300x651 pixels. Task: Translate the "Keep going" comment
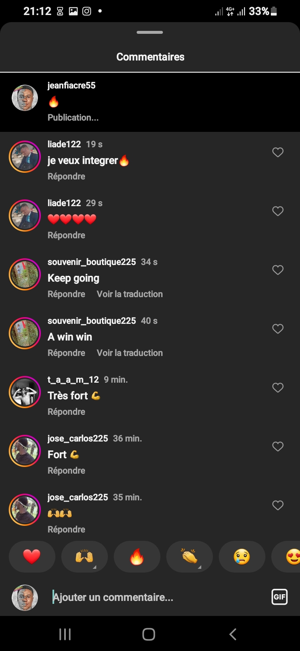coord(130,294)
